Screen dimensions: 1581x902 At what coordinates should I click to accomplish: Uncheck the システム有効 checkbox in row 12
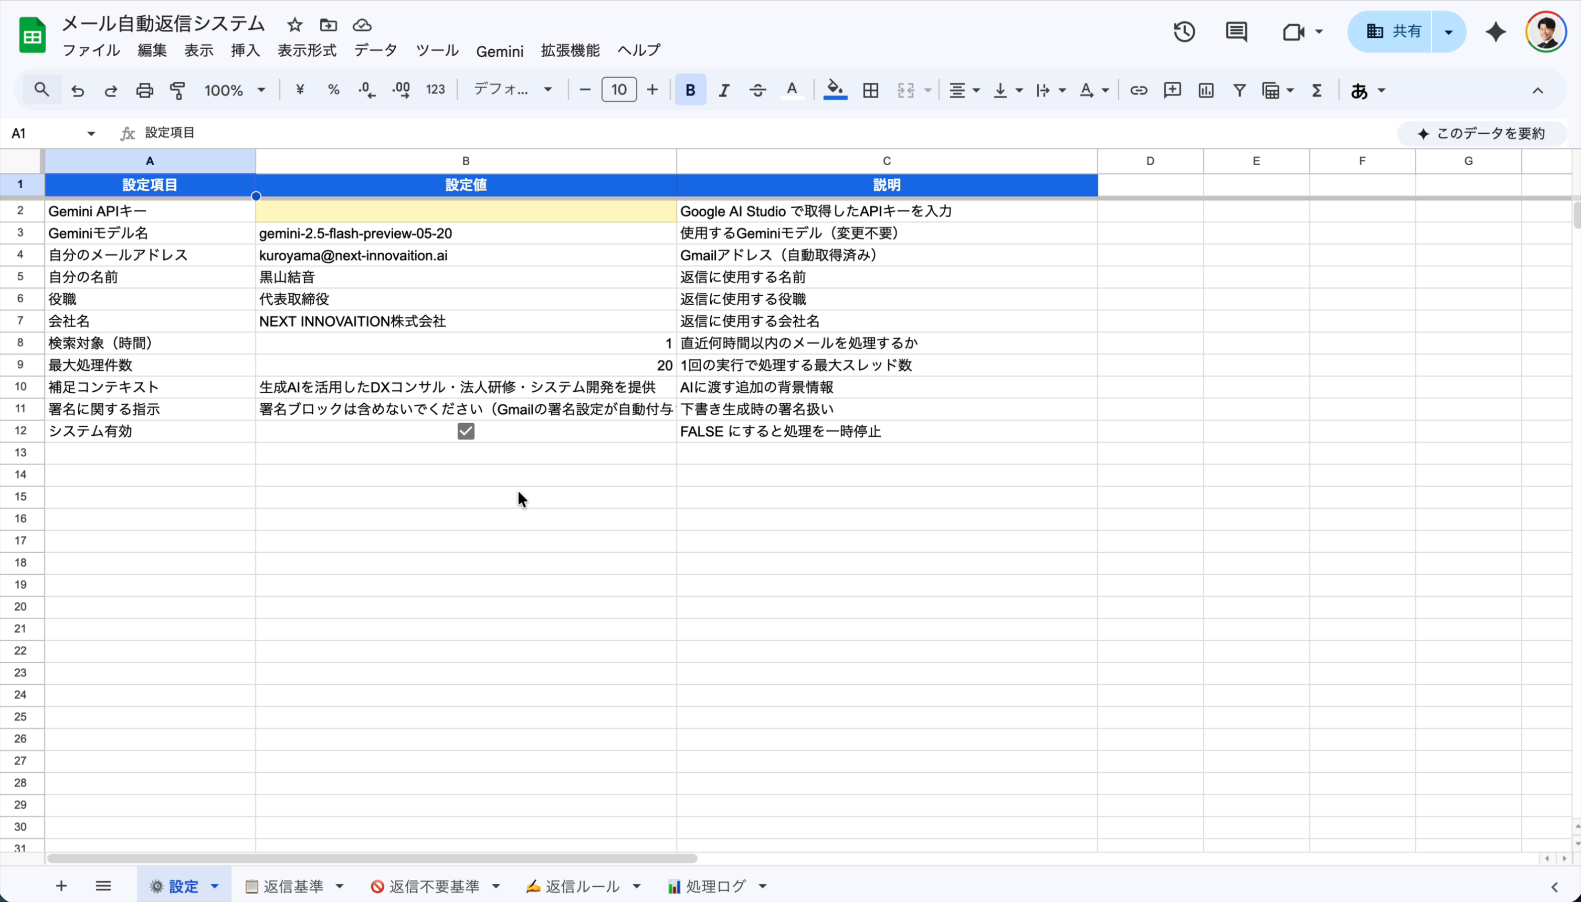point(465,431)
